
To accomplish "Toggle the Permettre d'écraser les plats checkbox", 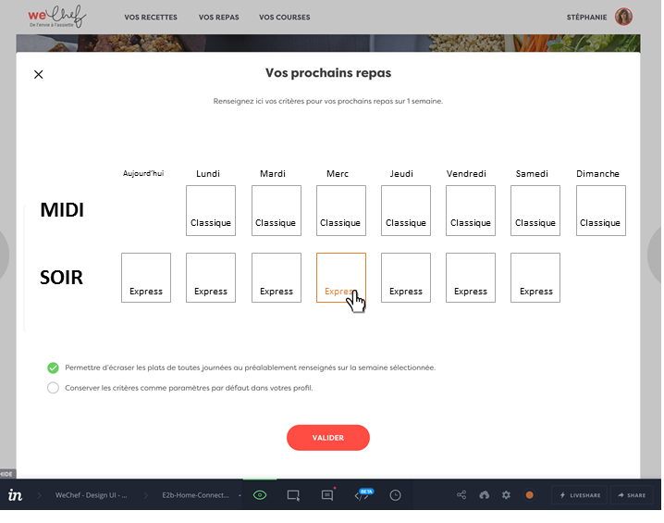I will click(x=53, y=367).
